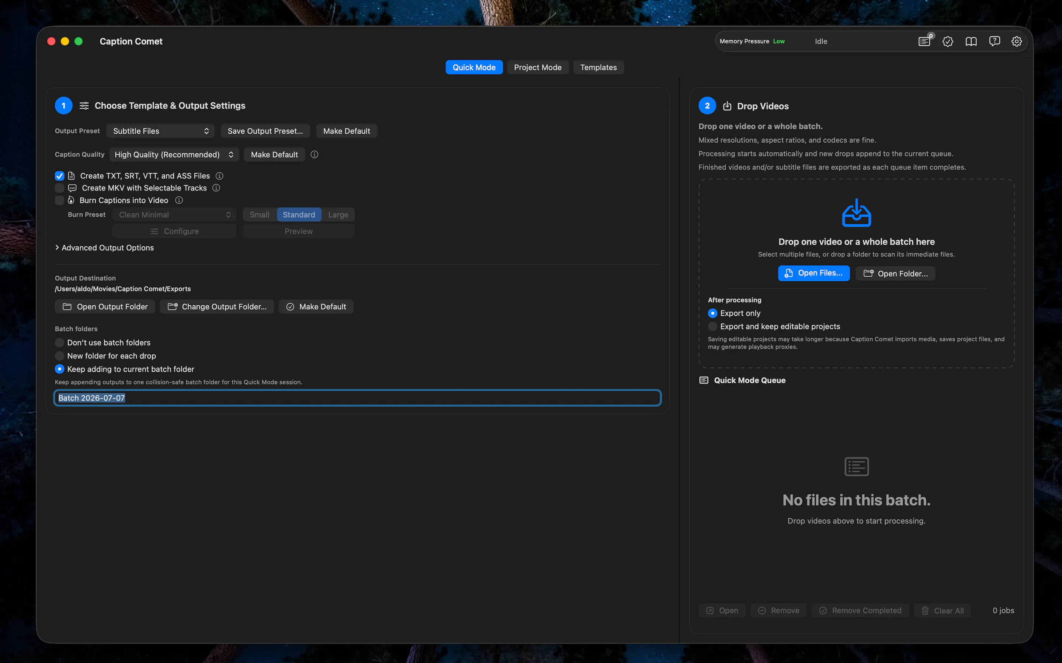Screen dimensions: 1062x663
Task: Open the Burn Preset Clean Minimal dropdown
Action: (x=174, y=215)
